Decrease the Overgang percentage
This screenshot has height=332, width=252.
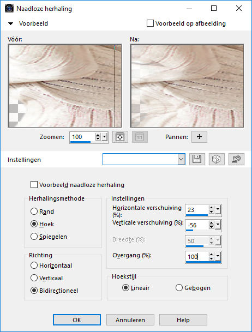(x=211, y=259)
